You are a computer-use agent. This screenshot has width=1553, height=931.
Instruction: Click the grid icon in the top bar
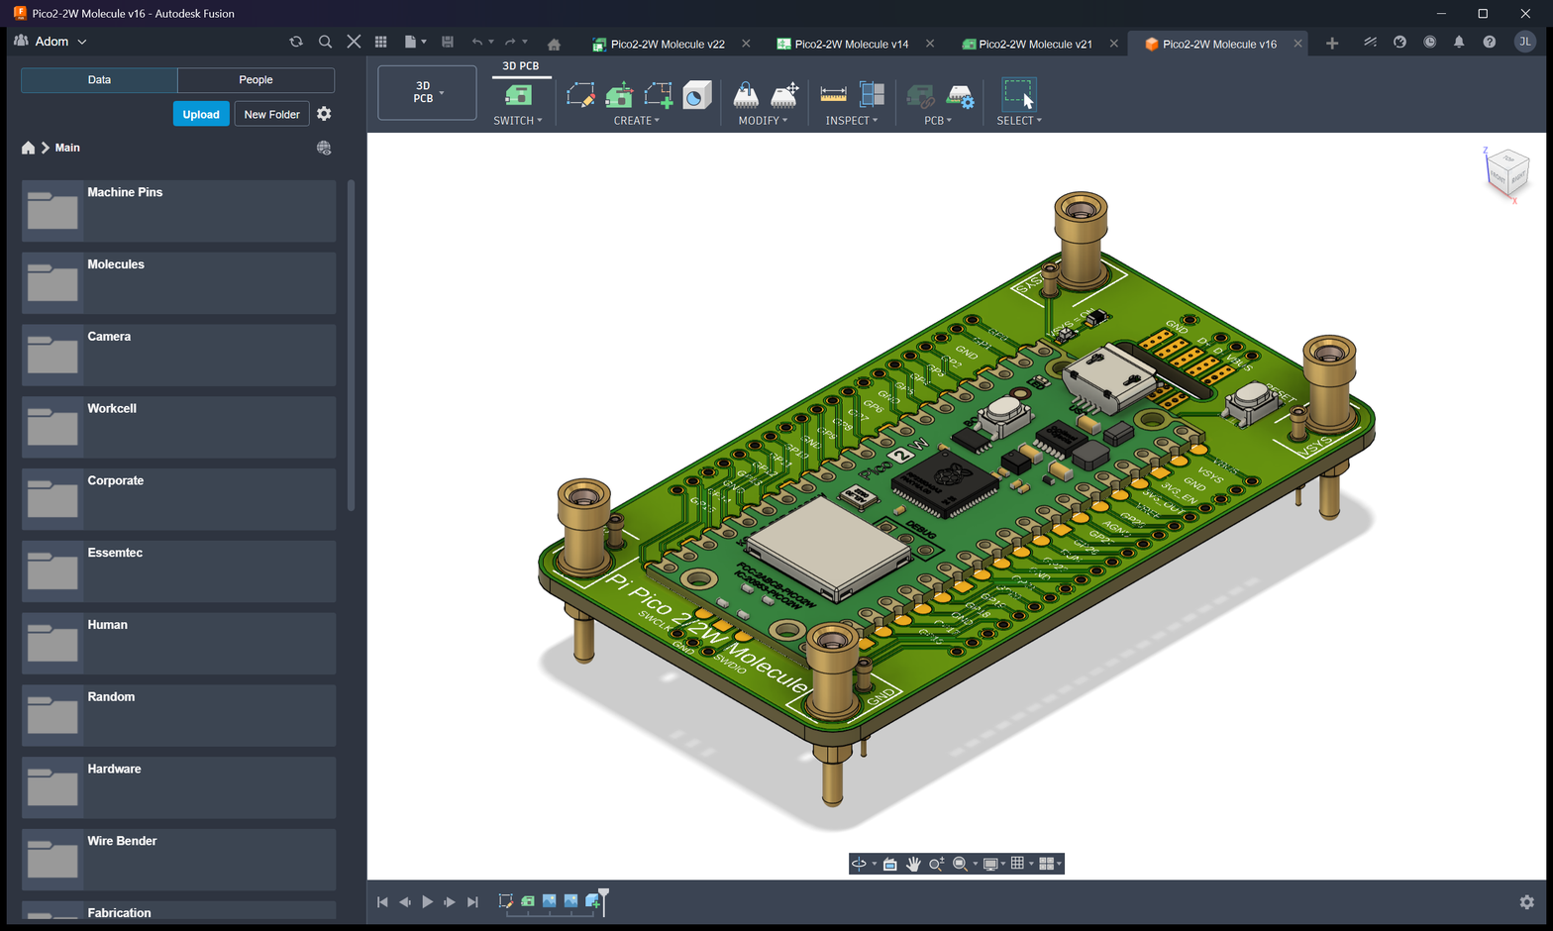point(381,42)
